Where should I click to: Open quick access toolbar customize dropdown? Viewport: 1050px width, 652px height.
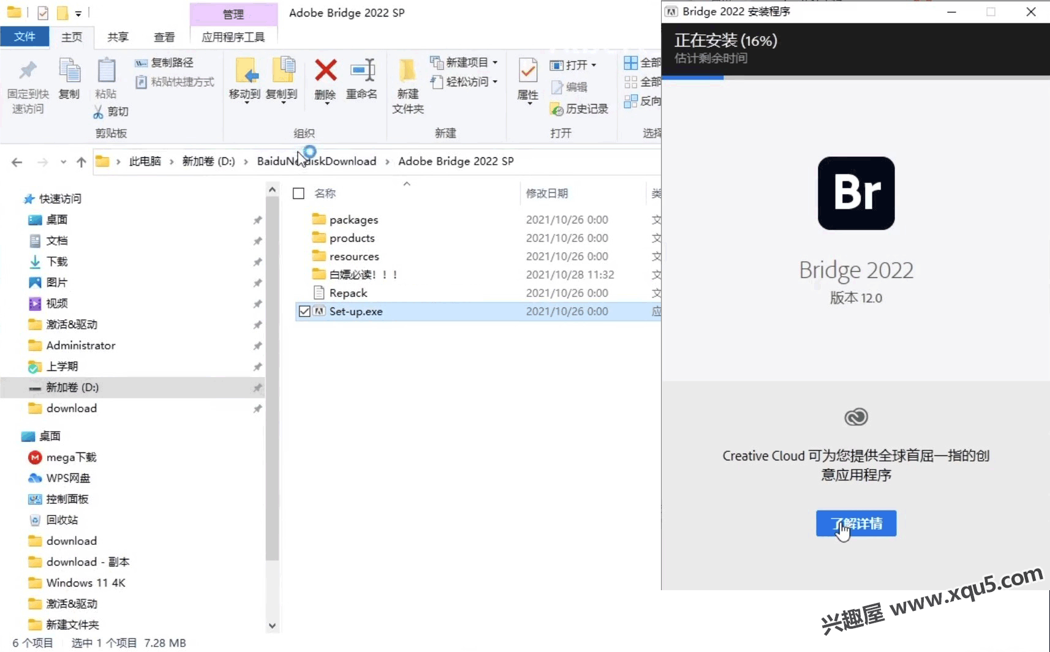click(x=78, y=13)
